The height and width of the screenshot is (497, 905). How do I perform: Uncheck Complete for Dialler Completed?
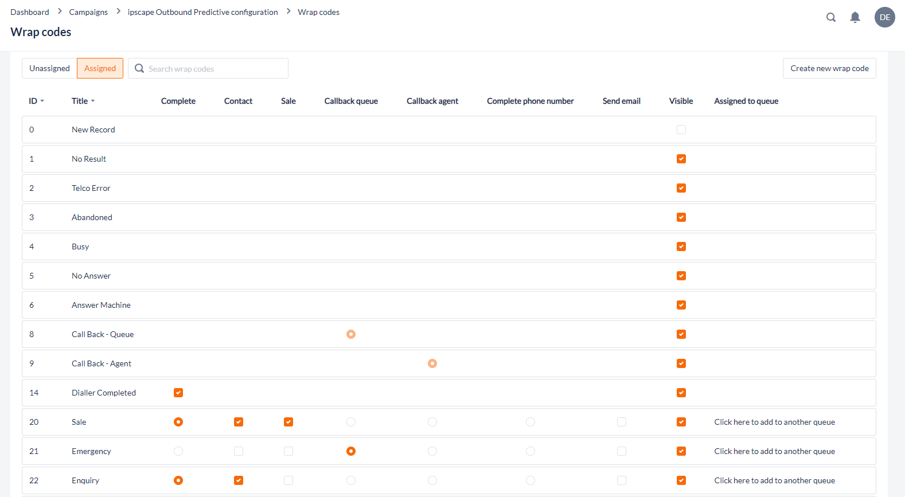178,393
